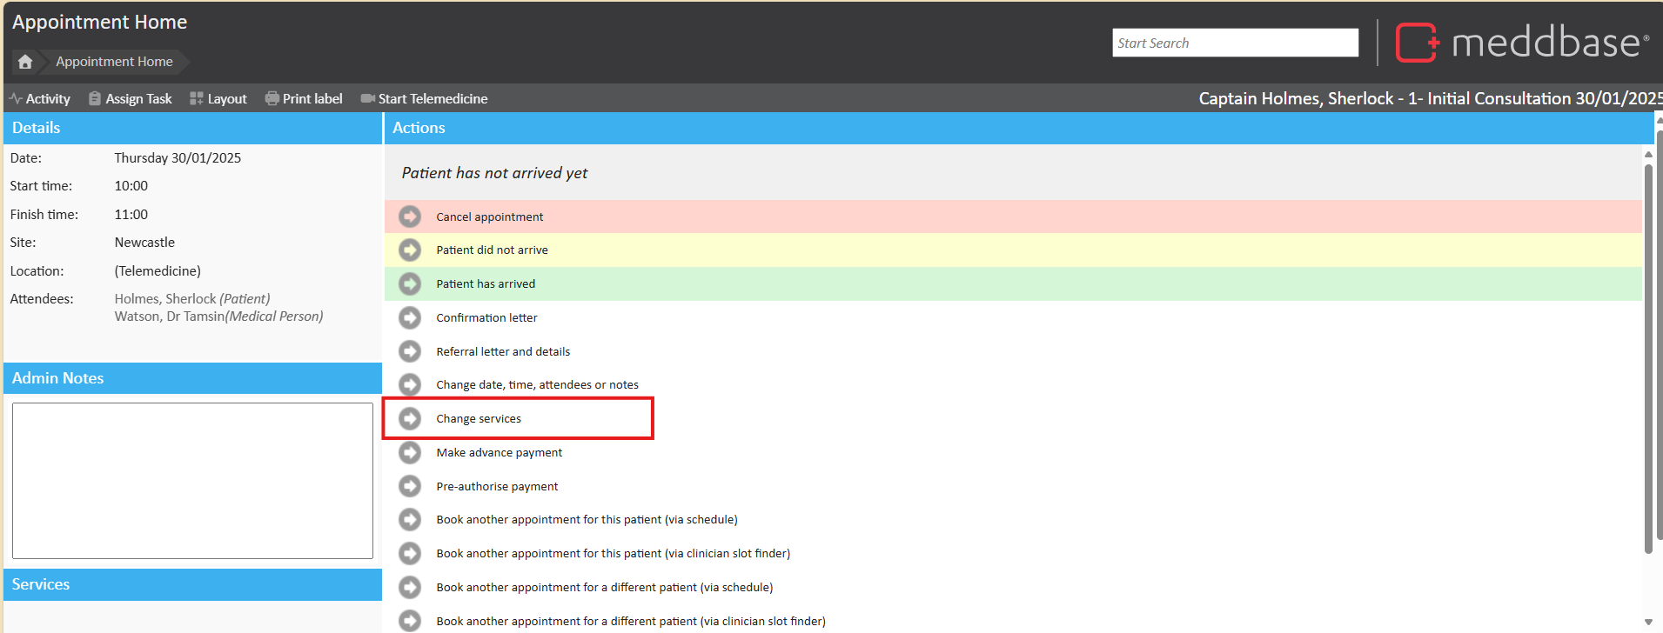The image size is (1663, 633).
Task: Click arrow icon beside Cancel appointment
Action: (x=410, y=217)
